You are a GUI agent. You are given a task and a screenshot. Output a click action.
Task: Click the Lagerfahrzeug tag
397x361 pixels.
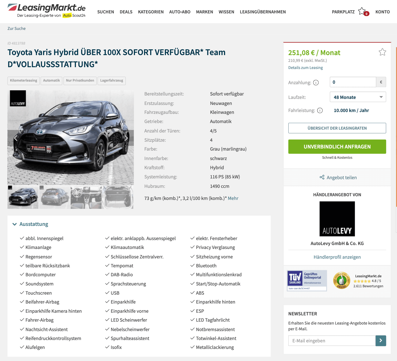(x=112, y=81)
